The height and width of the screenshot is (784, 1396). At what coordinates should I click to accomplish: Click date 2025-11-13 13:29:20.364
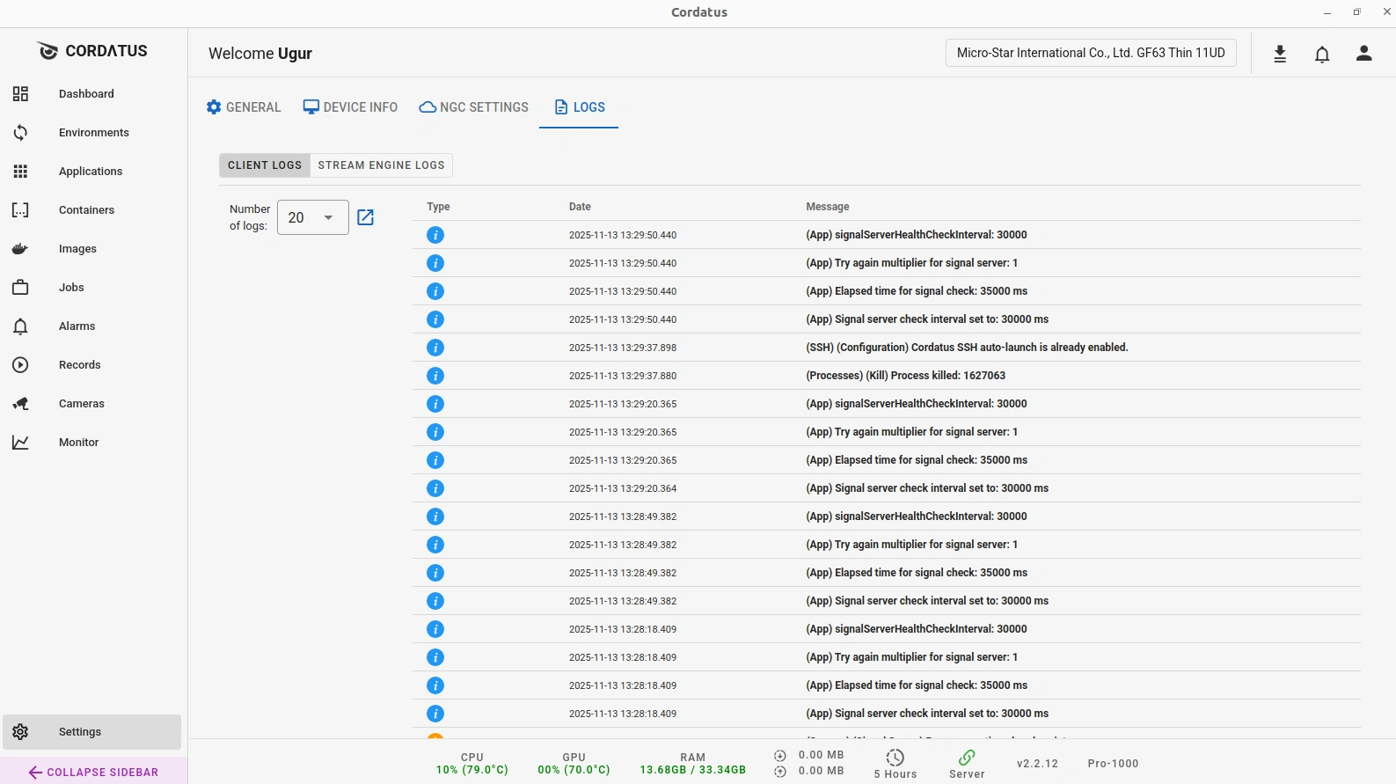[x=623, y=488]
